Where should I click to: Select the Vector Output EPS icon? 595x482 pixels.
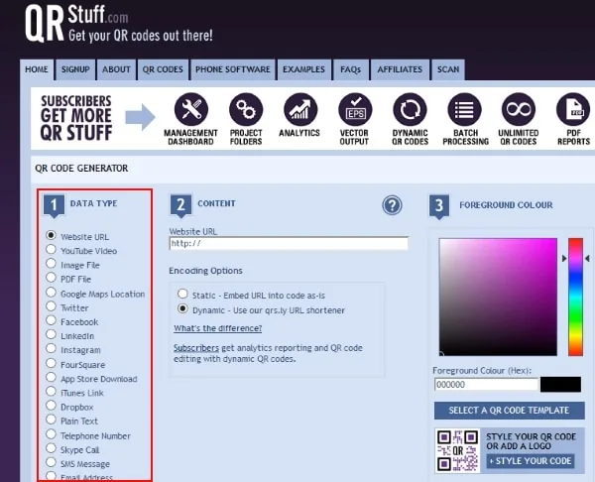tap(354, 110)
